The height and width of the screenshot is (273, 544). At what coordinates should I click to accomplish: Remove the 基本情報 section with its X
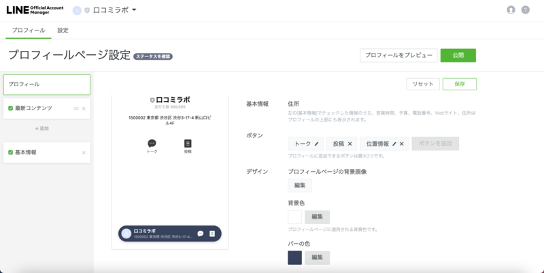click(84, 153)
